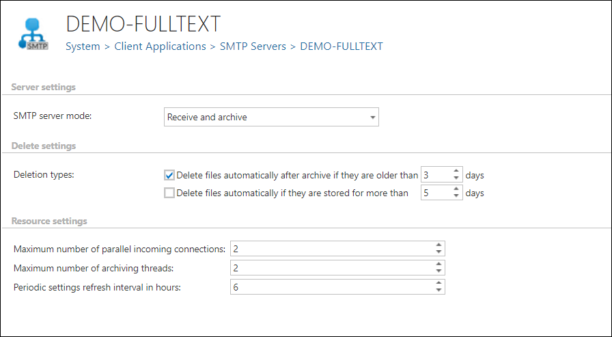Image resolution: width=612 pixels, height=337 pixels.
Task: Decrease older-than days spinner value
Action: click(456, 179)
